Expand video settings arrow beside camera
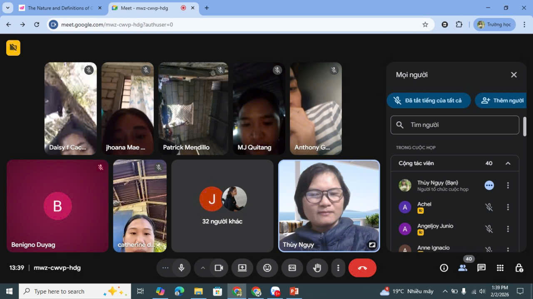This screenshot has width=533, height=299. pos(203,268)
